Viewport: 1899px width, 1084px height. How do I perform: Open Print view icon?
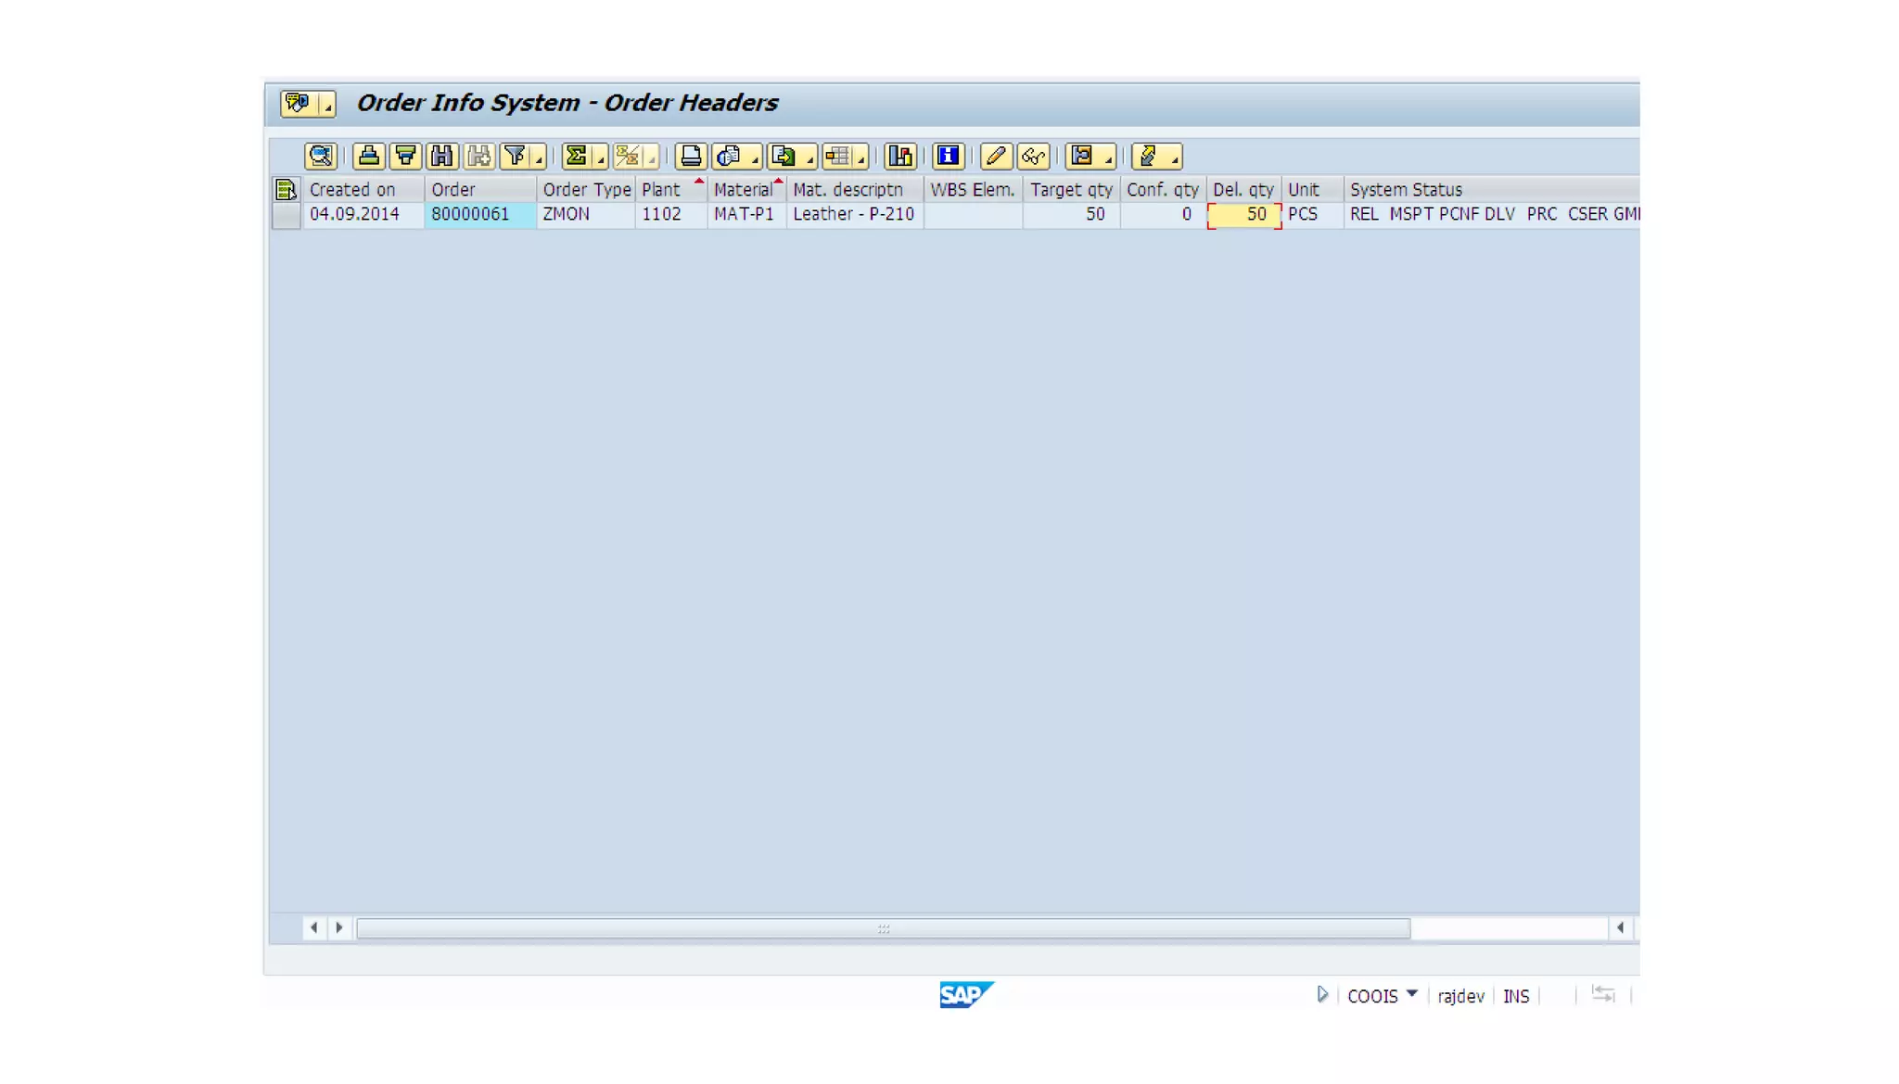pos(690,156)
